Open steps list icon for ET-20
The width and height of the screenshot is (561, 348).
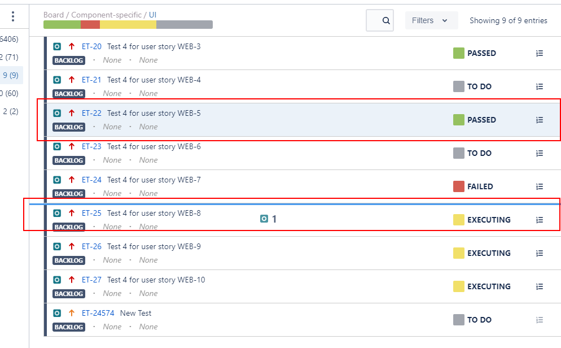coord(540,53)
